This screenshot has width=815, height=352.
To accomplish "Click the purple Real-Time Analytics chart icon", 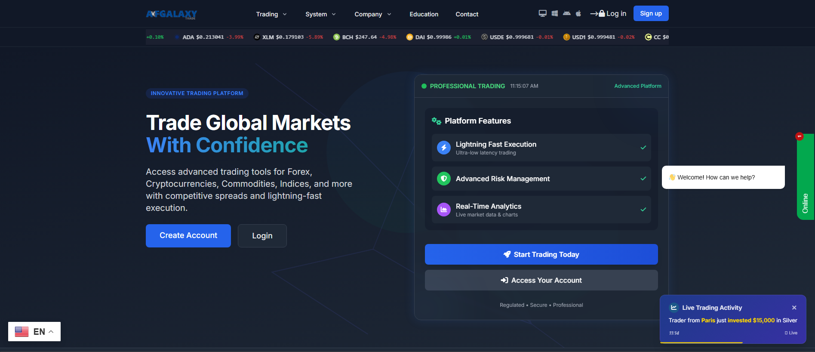I will [x=444, y=210].
